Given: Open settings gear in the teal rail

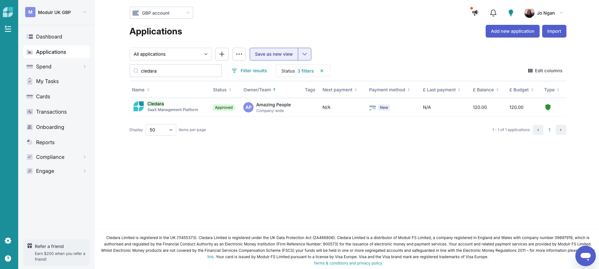Looking at the screenshot, I should (8, 241).
